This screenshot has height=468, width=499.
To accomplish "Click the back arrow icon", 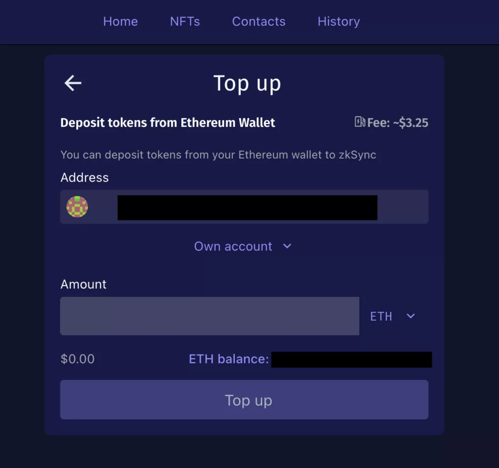I will tap(73, 83).
